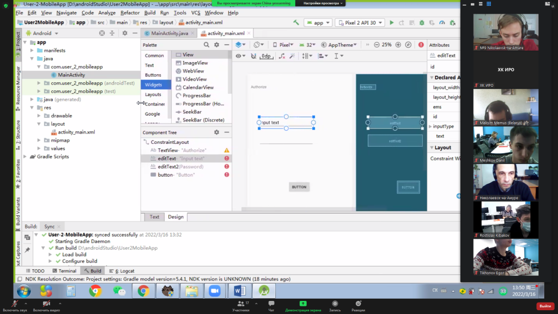This screenshot has width=558, height=314.
Task: Click the design surface layers icon
Action: 240,45
